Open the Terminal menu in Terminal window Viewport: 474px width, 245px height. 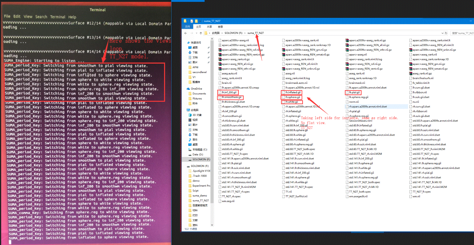coord(58,17)
